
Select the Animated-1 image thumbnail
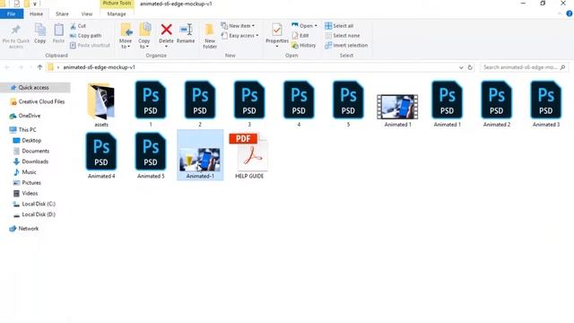(200, 155)
